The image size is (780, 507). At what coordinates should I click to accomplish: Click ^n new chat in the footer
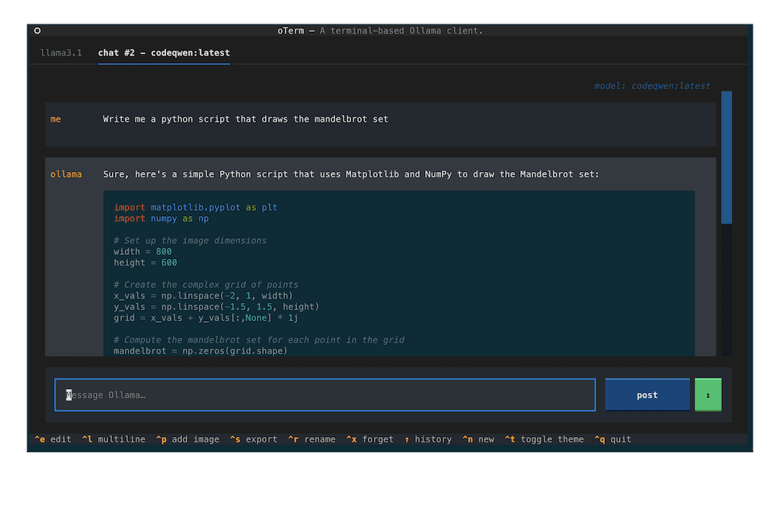pyautogui.click(x=478, y=439)
